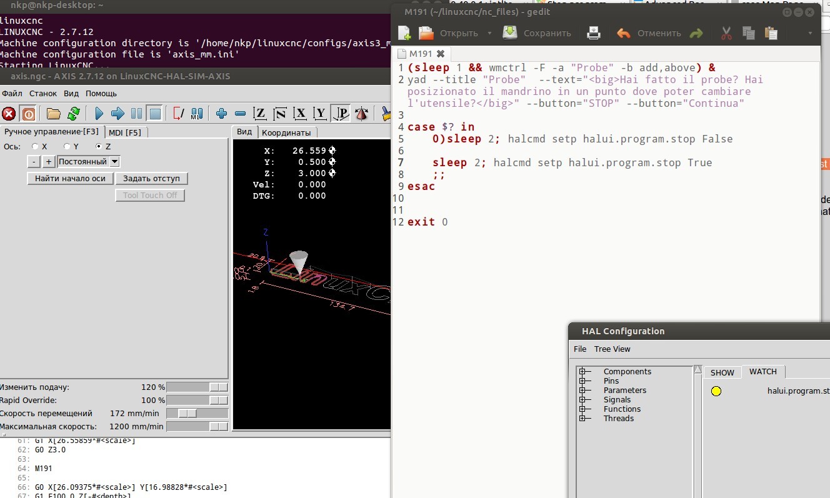Set top-down Z view
This screenshot has height=498, width=830.
(x=260, y=114)
